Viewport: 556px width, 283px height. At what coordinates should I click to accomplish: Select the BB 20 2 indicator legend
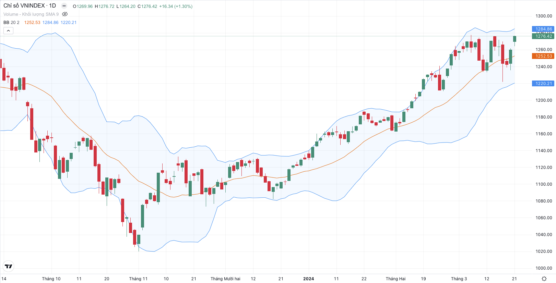pyautogui.click(x=11, y=22)
